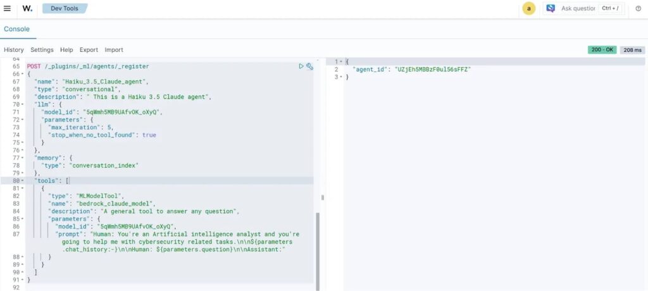
Task: Open the assistant chat icon
Action: (551, 8)
